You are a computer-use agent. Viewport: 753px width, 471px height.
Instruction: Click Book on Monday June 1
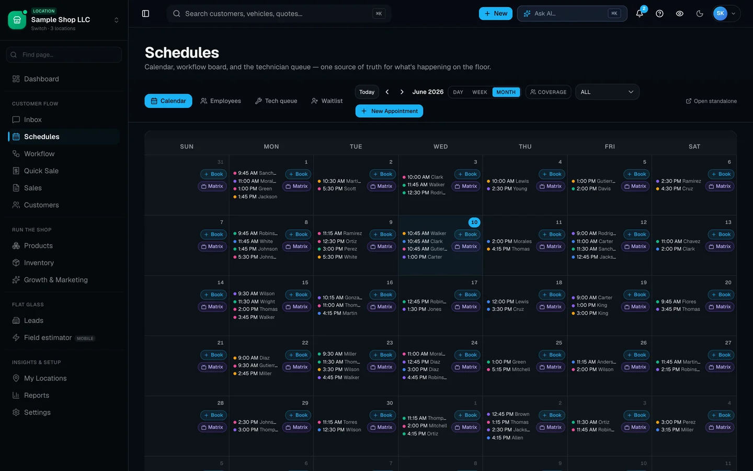[x=298, y=174]
